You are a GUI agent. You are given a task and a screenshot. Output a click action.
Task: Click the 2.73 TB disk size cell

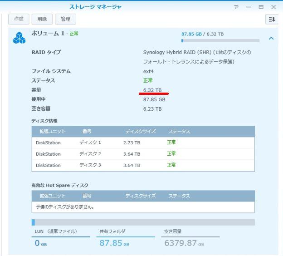coord(132,143)
